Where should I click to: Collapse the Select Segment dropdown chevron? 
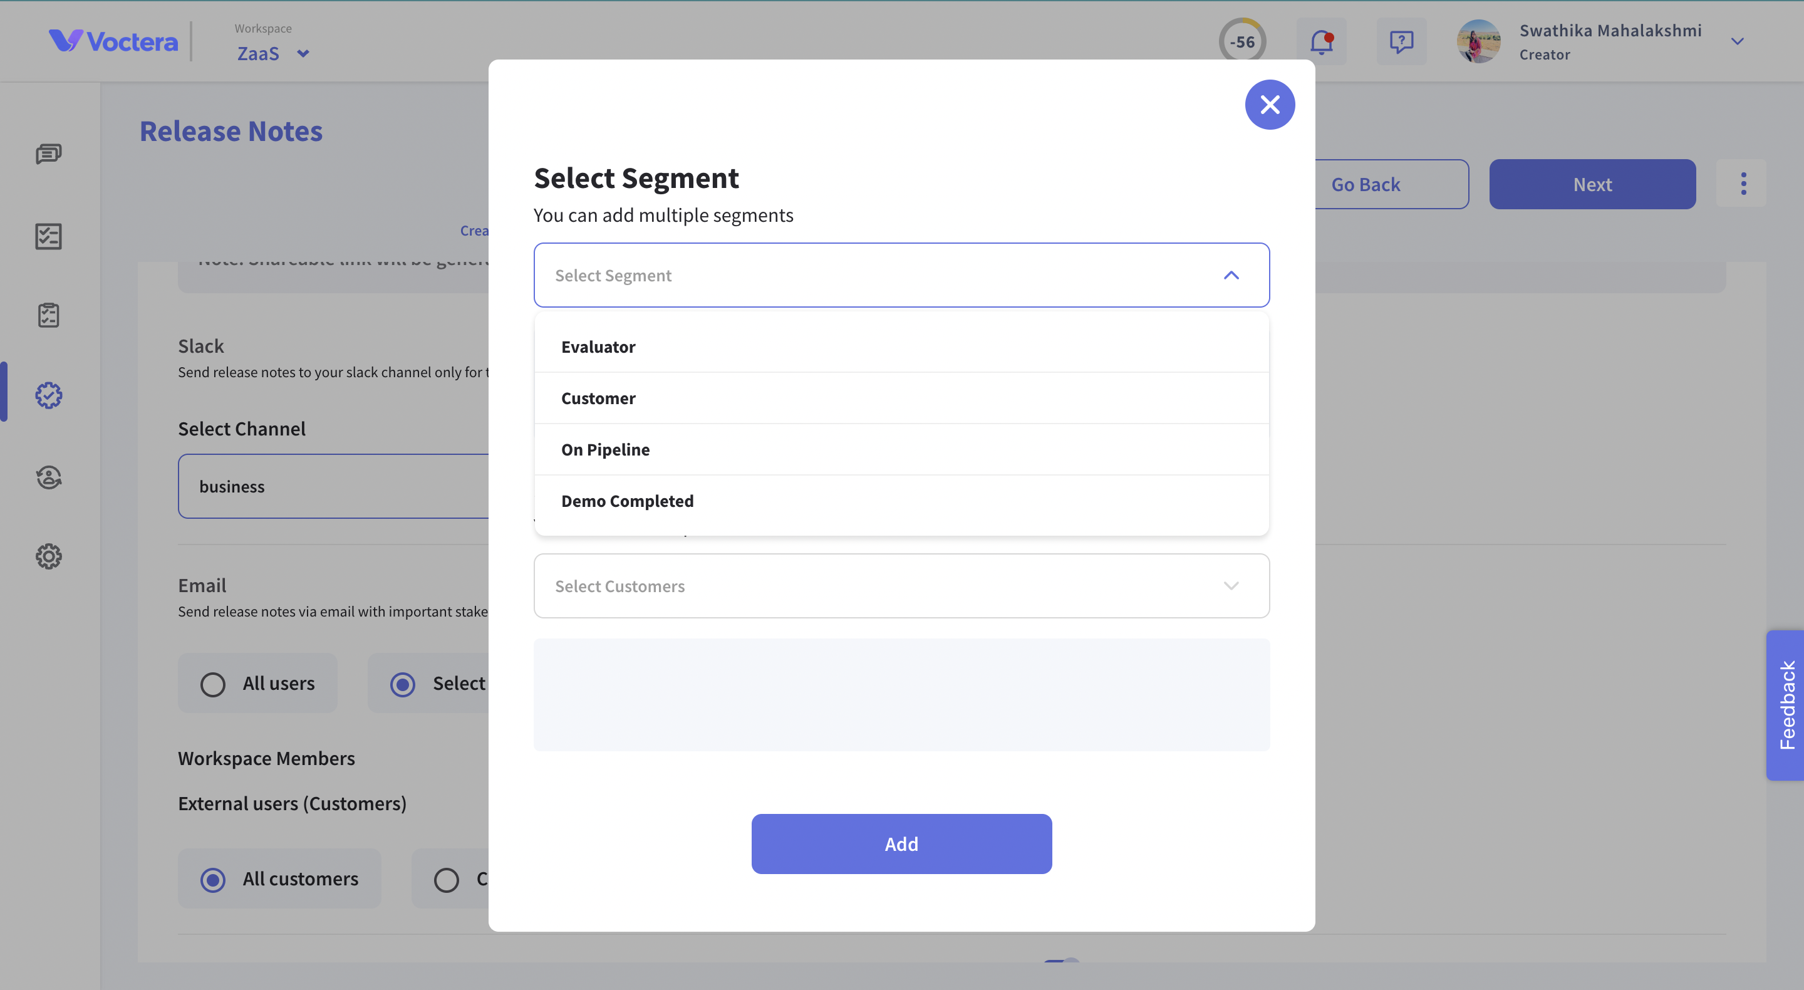click(x=1230, y=275)
